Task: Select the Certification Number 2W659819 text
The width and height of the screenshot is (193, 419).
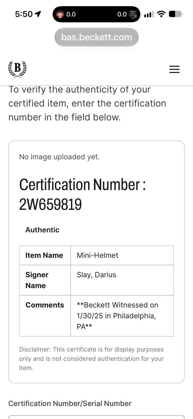Action: [x=82, y=194]
